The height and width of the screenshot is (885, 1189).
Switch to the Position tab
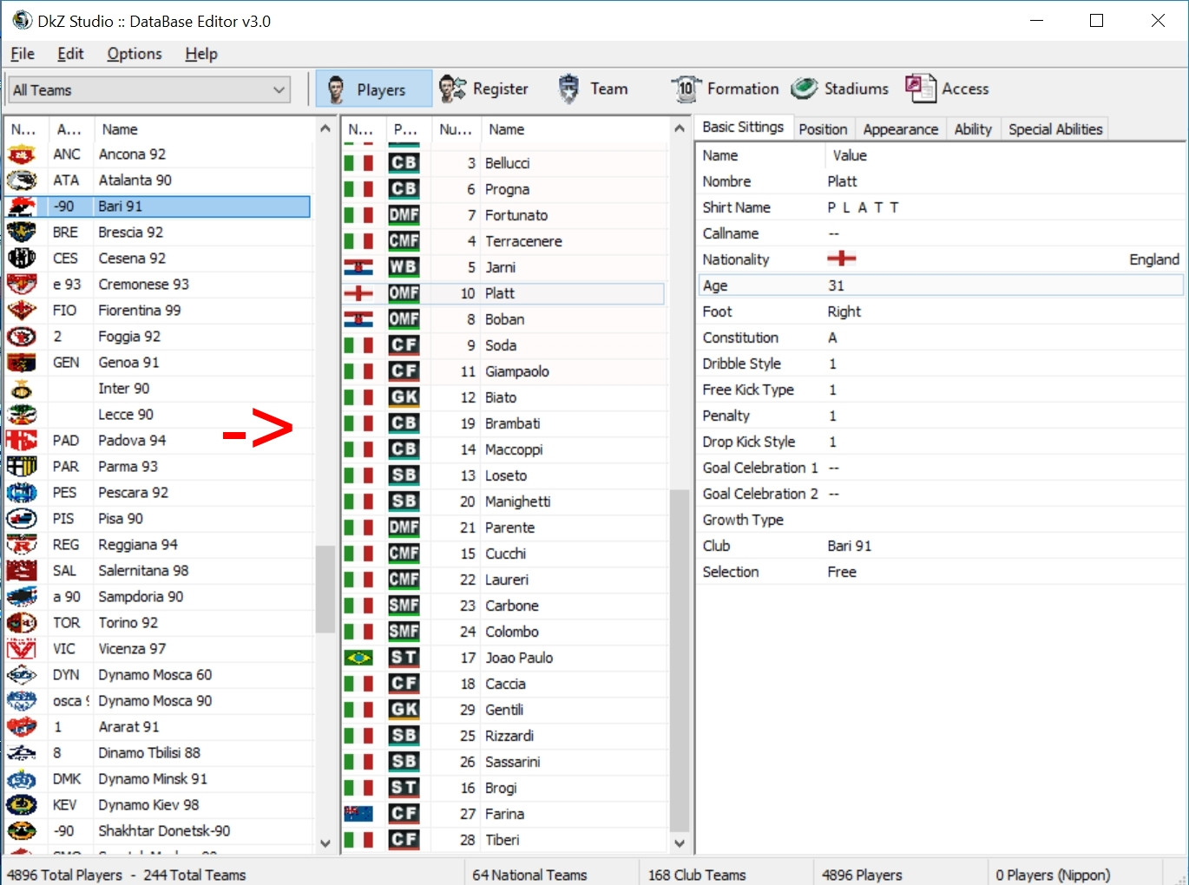823,129
